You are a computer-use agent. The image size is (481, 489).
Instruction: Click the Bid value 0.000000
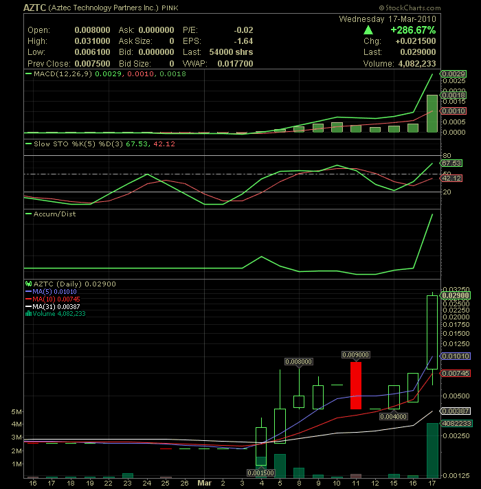(156, 52)
